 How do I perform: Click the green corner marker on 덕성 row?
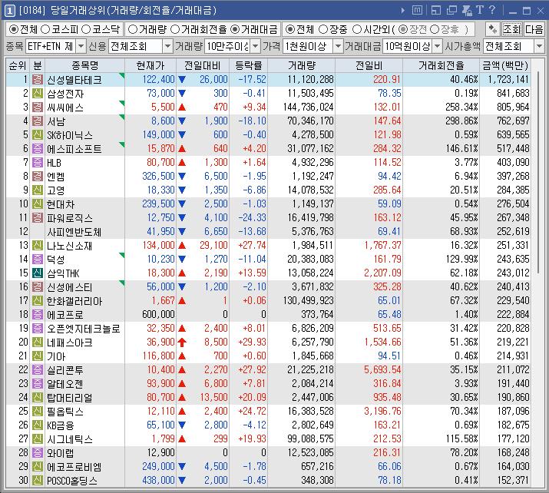(122, 255)
